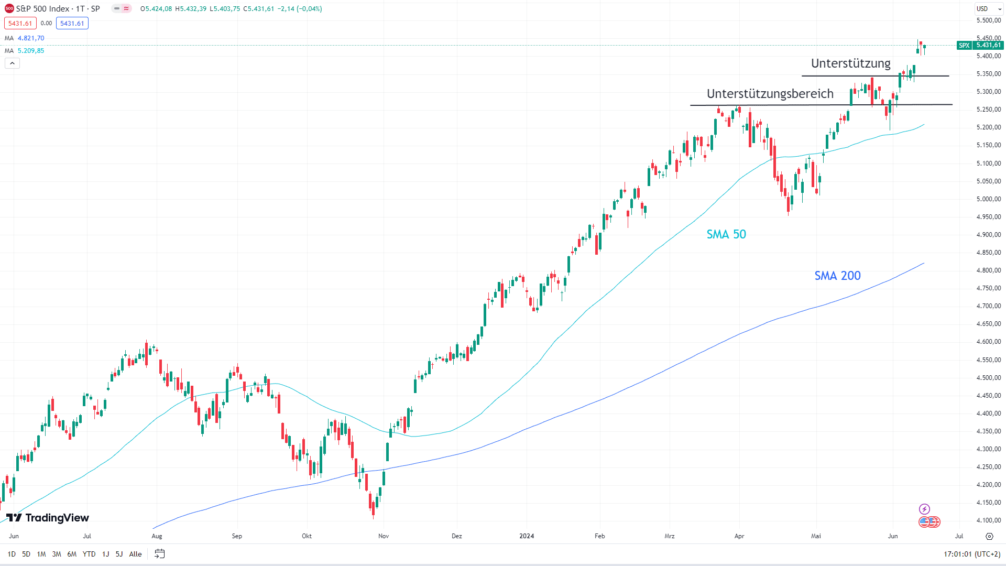Image resolution: width=1006 pixels, height=566 pixels.
Task: Click the blue buy price 5431.61 button
Action: pos(72,23)
